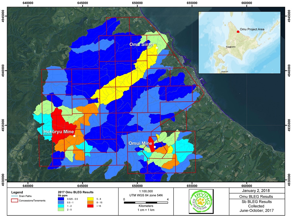Click the 0.5 - 1 blue legend swatch
This screenshot has height=216, width=292.
point(61,203)
